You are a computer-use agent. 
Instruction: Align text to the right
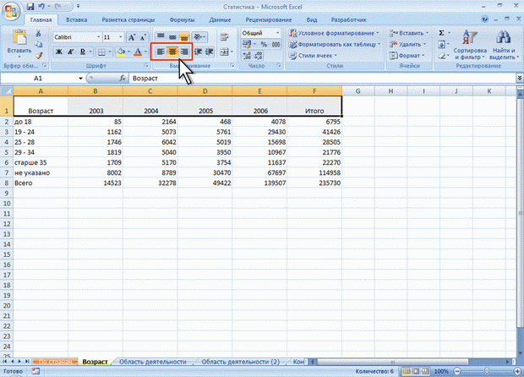point(184,52)
